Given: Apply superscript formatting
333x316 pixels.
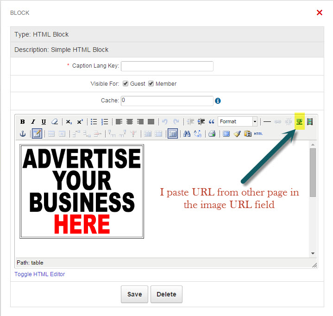Looking at the screenshot, I should [80, 122].
